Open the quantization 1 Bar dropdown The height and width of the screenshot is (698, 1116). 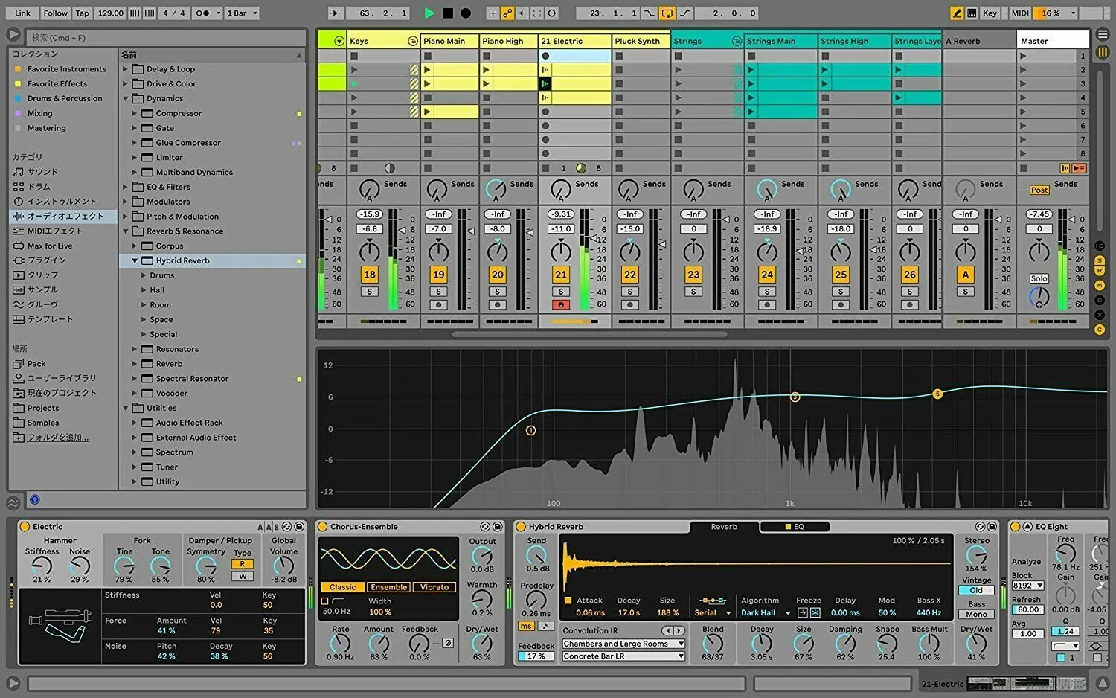tap(243, 13)
